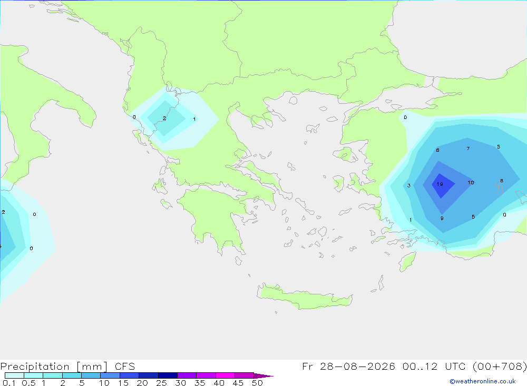Click the 'Precipitation [mm]' title text
The width and height of the screenshot is (527, 386).
click(x=54, y=367)
